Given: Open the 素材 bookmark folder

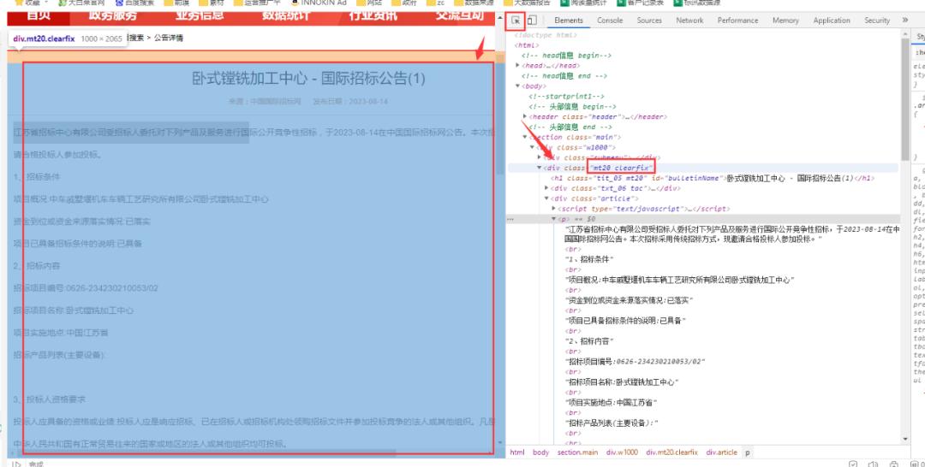Looking at the screenshot, I should [x=212, y=3].
